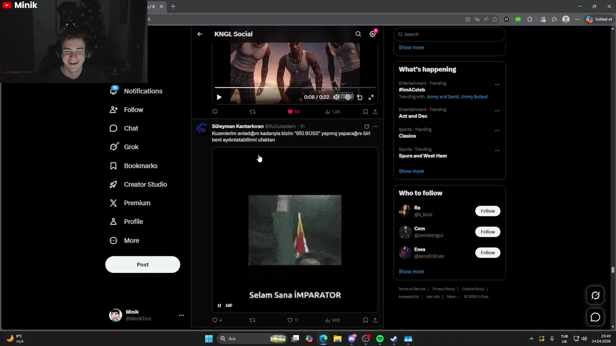Like the GIF post with 17 likes
Viewport: 616px width, 346px height.
[293, 320]
